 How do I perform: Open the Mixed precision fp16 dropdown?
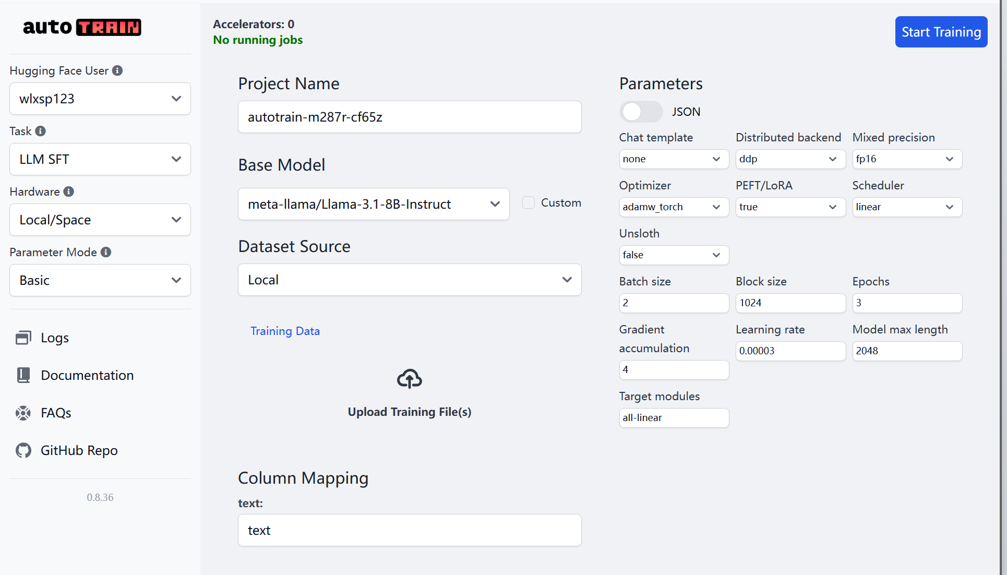coord(907,159)
